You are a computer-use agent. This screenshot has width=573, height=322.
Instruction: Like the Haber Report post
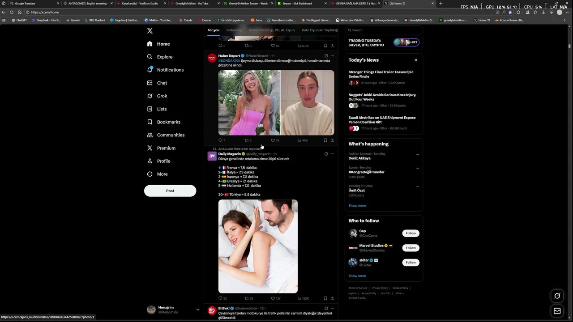tap(275, 140)
